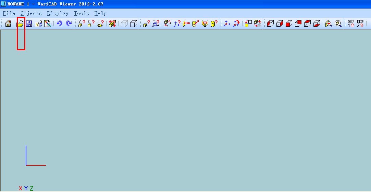The width and height of the screenshot is (371, 192).
Task: Click the blue axes translate icon
Action: pyautogui.click(x=227, y=24)
